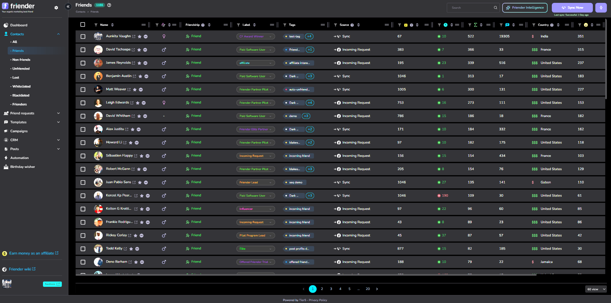Click the Friendship column help icon
The height and width of the screenshot is (303, 611).
[203, 25]
